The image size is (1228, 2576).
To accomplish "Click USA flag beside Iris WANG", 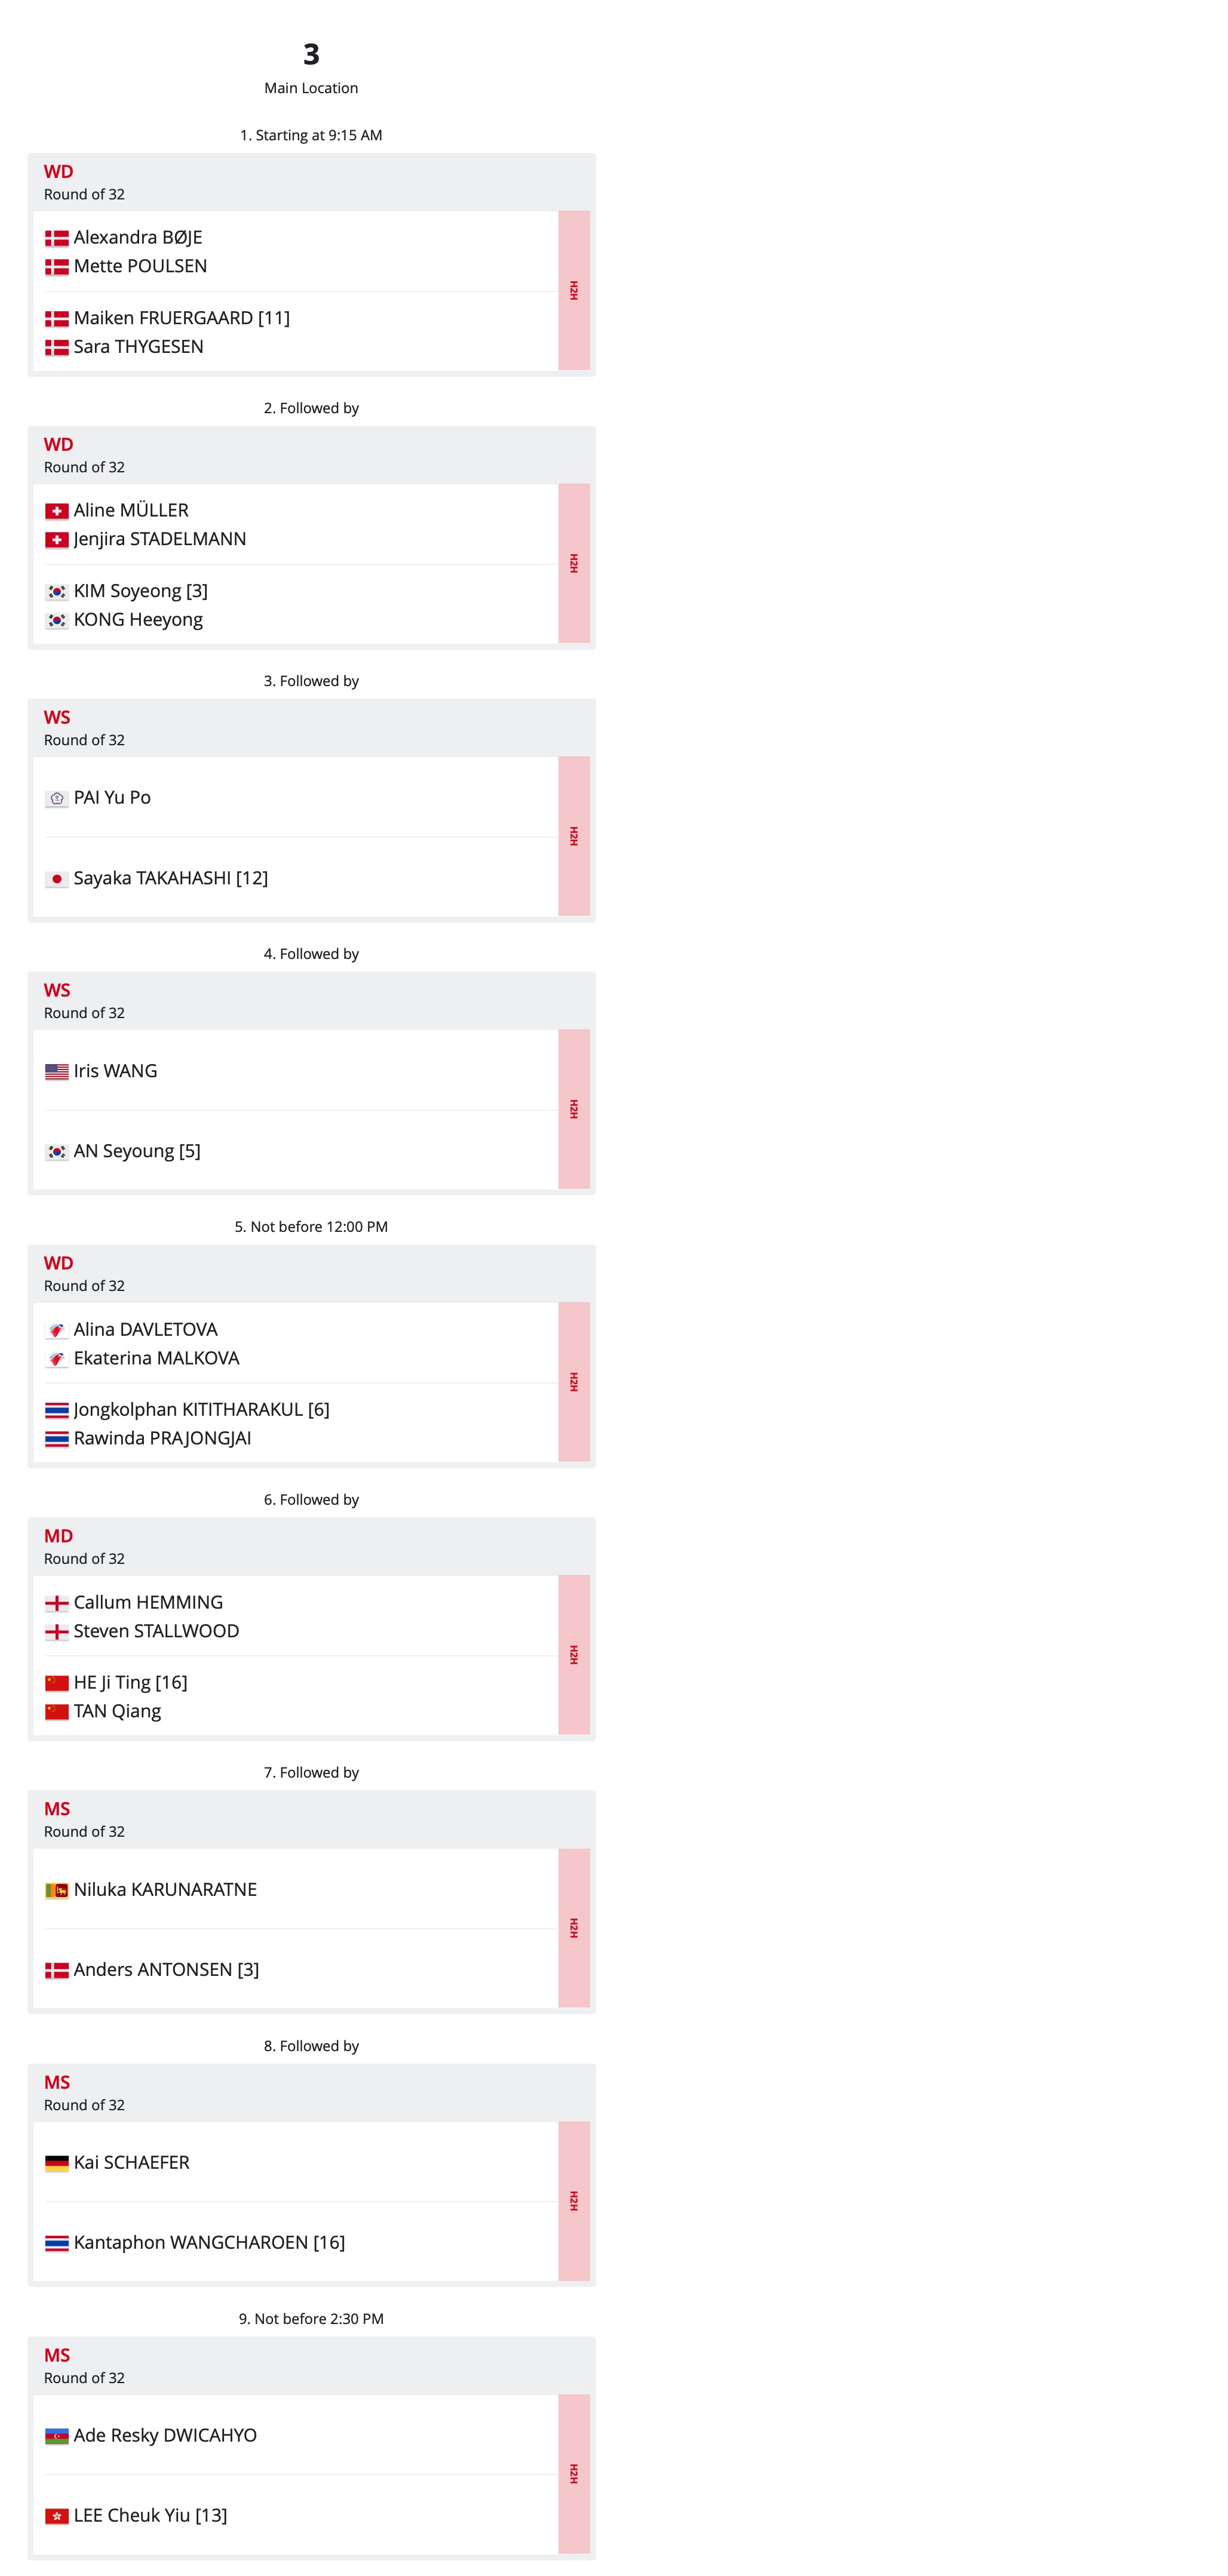I will pos(57,1072).
